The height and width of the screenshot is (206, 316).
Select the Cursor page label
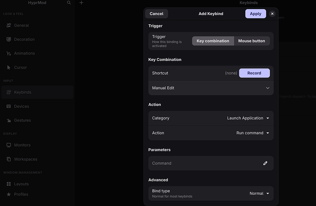pyautogui.click(x=20, y=67)
